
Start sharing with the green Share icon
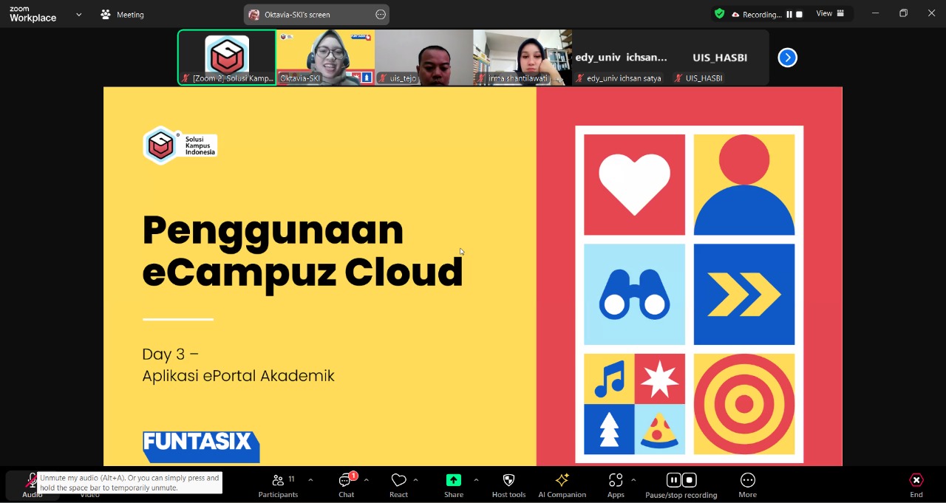point(454,480)
